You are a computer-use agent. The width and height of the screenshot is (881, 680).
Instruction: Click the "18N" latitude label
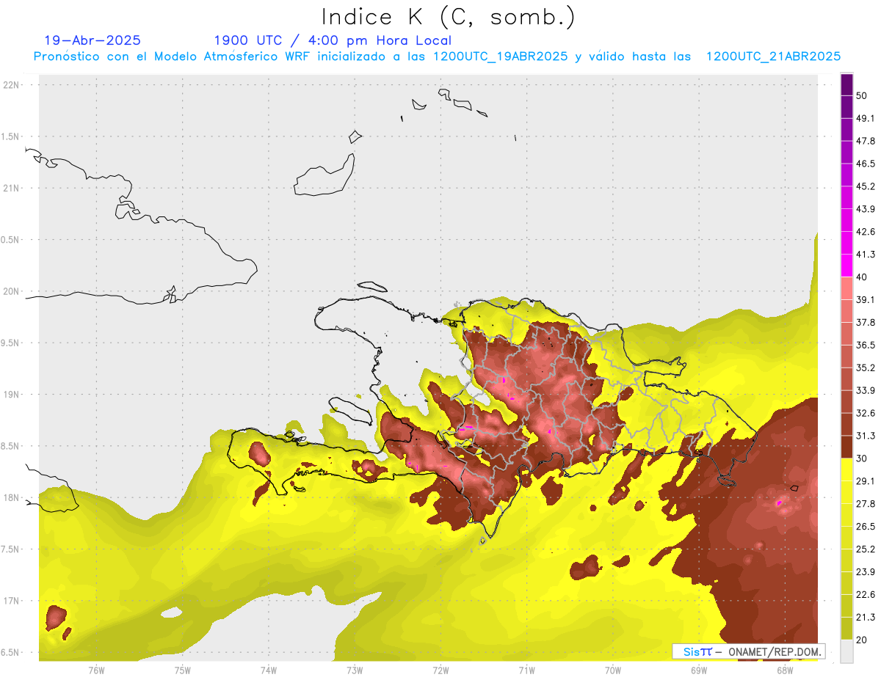(11, 498)
